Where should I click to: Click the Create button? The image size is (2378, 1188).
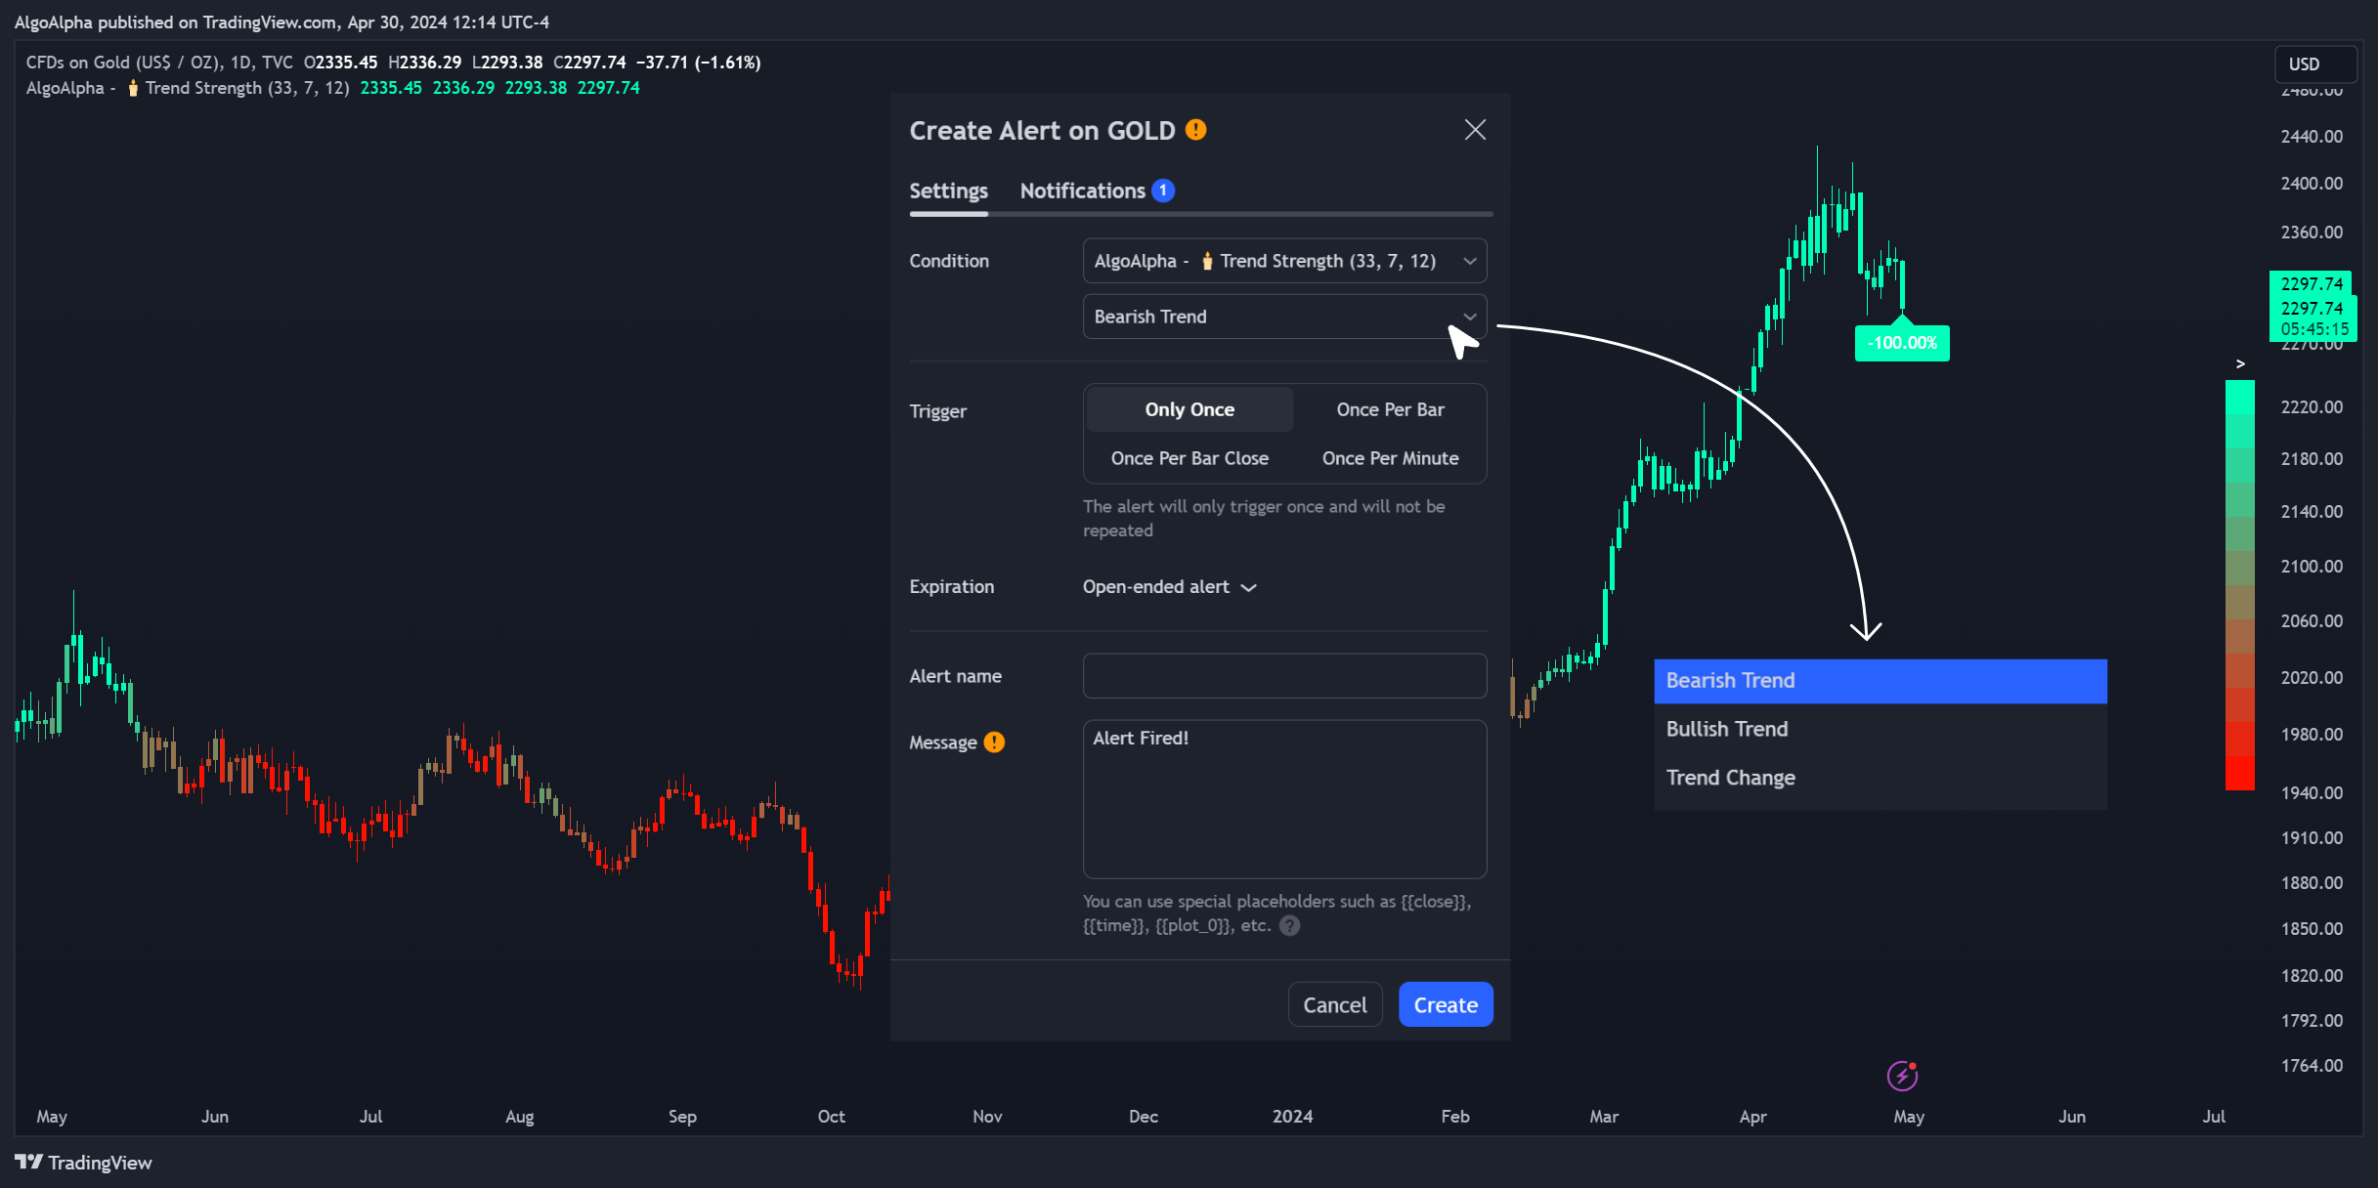(x=1446, y=1005)
